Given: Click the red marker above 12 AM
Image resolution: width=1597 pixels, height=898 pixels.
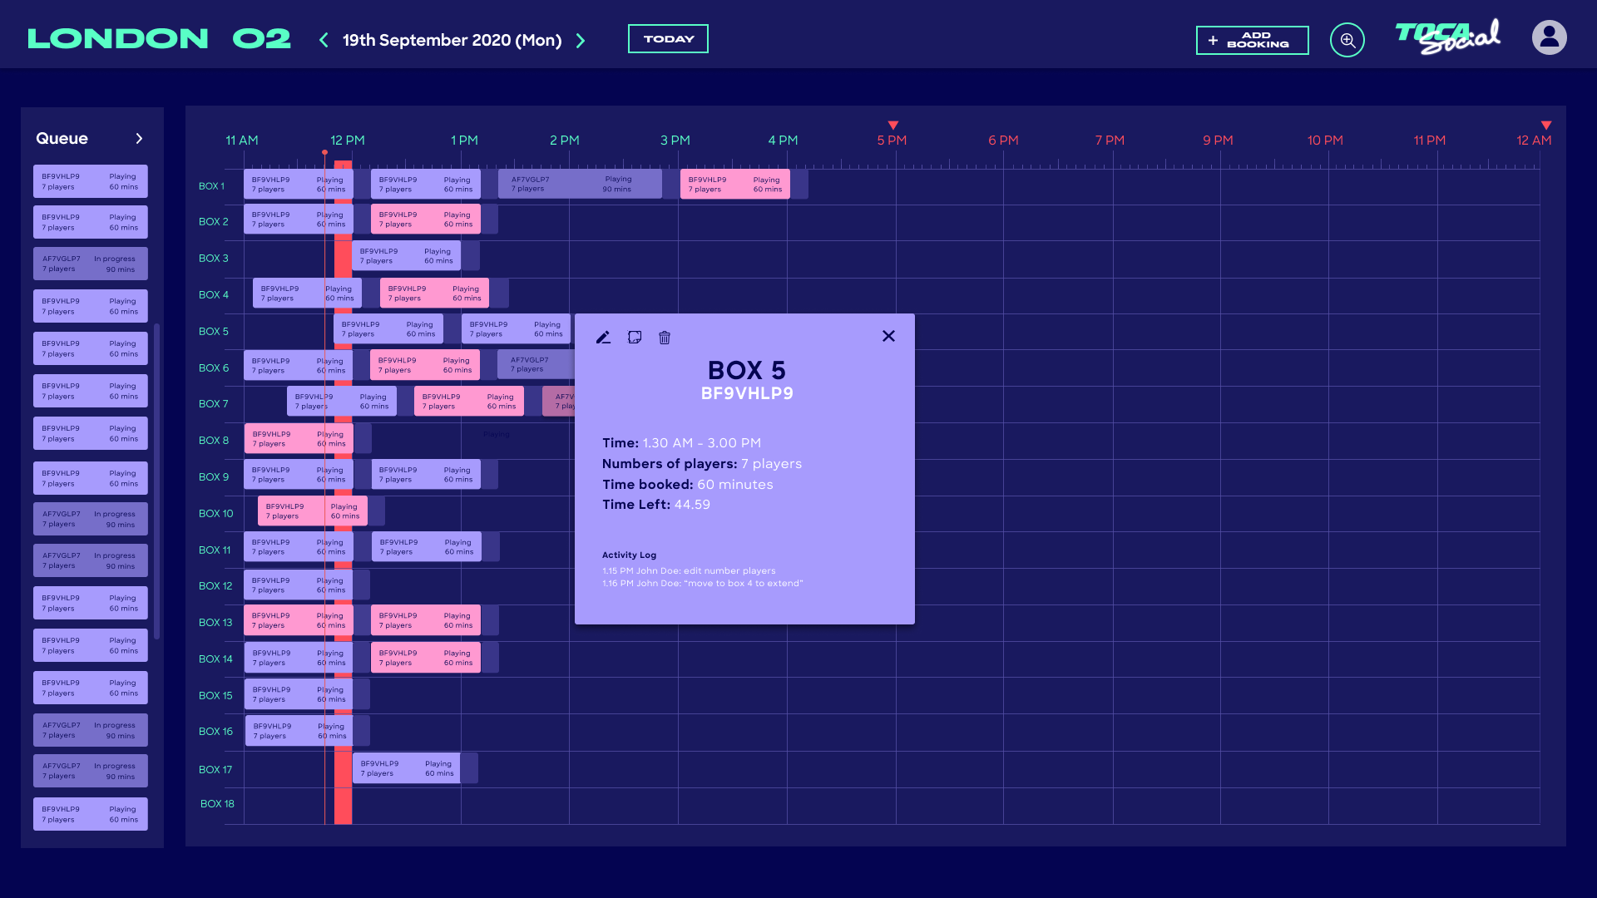Looking at the screenshot, I should click(1545, 126).
